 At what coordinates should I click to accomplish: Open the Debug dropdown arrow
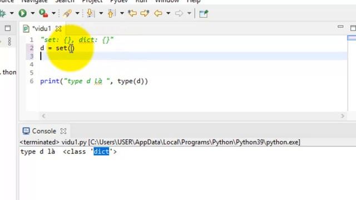[12, 13]
